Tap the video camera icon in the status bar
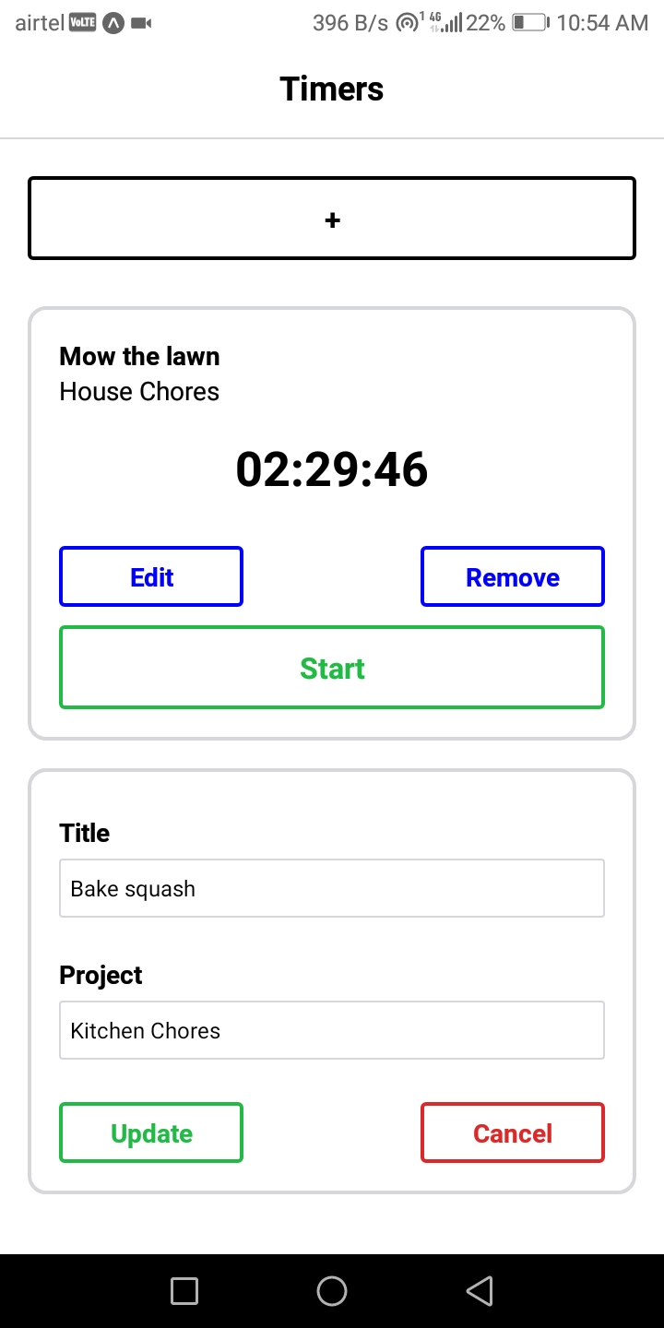 click(140, 22)
